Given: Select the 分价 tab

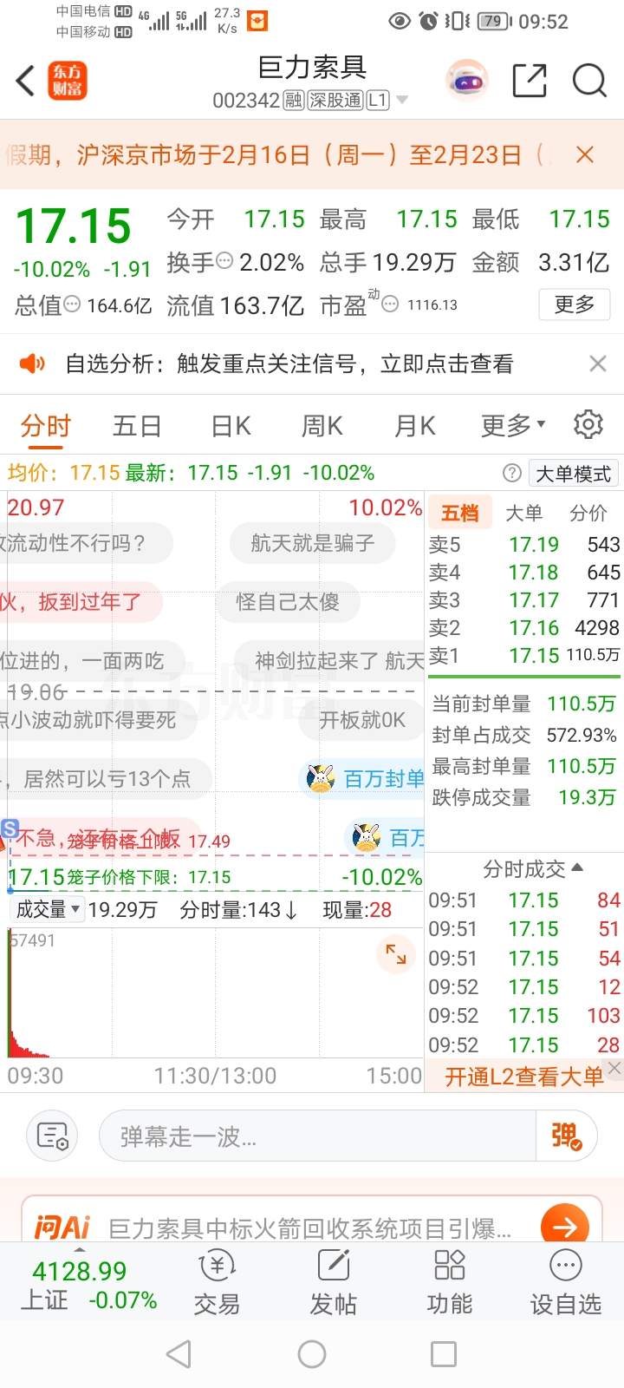Looking at the screenshot, I should click(588, 513).
